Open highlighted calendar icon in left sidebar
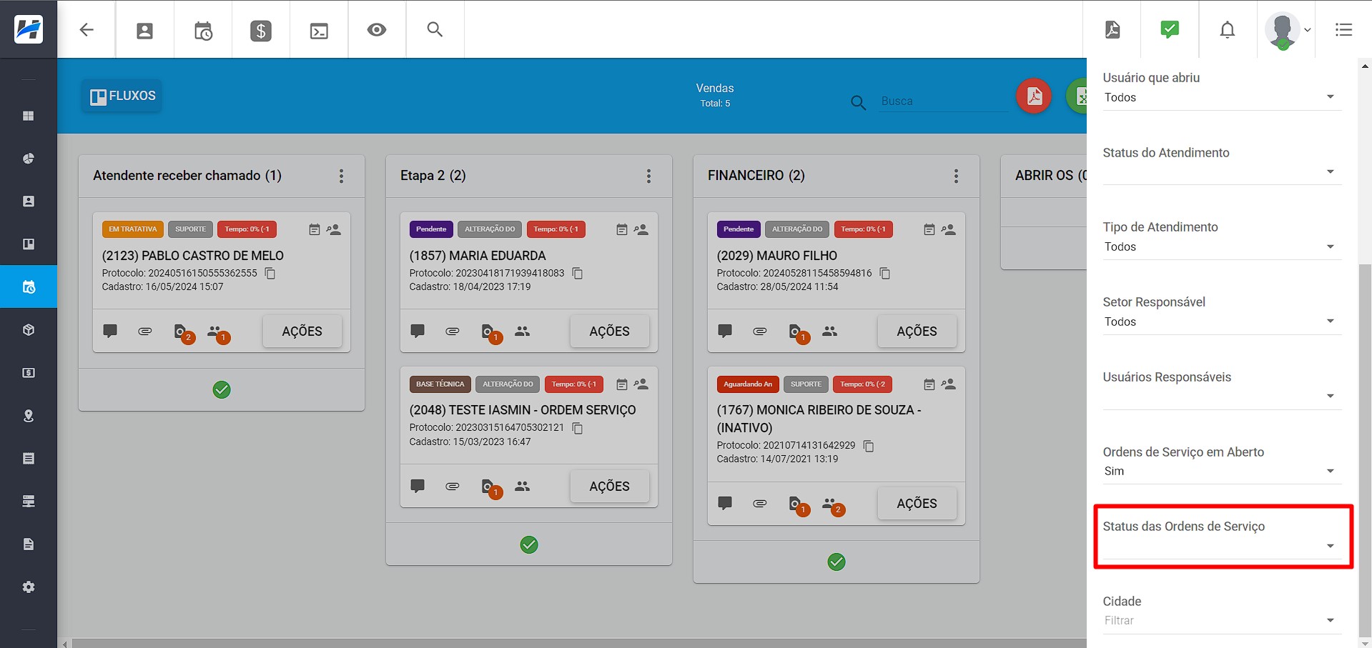 (29, 287)
